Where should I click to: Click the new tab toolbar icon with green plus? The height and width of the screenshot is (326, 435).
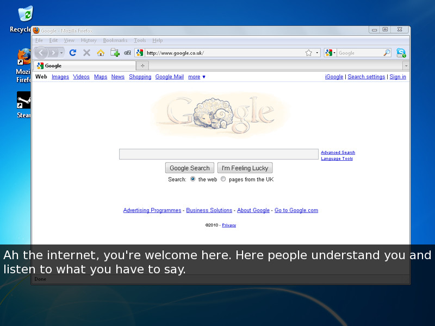115,52
